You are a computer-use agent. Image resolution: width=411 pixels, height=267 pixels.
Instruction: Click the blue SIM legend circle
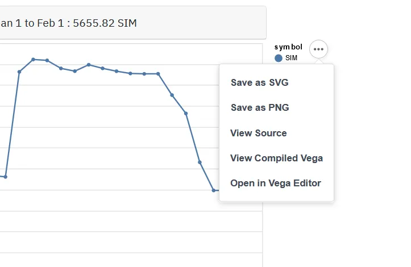click(279, 58)
